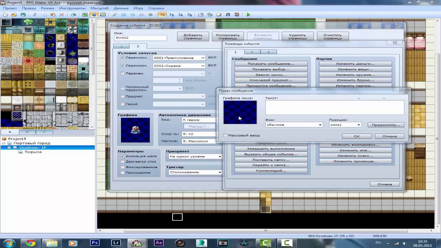The width and height of the screenshot is (441, 248).
Task: Click the Изменить деньги... command button
Action: click(x=355, y=64)
